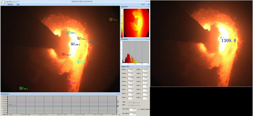The width and height of the screenshot is (253, 116).
Task: Pin the real-time waveform panel
Action: pyautogui.click(x=117, y=94)
